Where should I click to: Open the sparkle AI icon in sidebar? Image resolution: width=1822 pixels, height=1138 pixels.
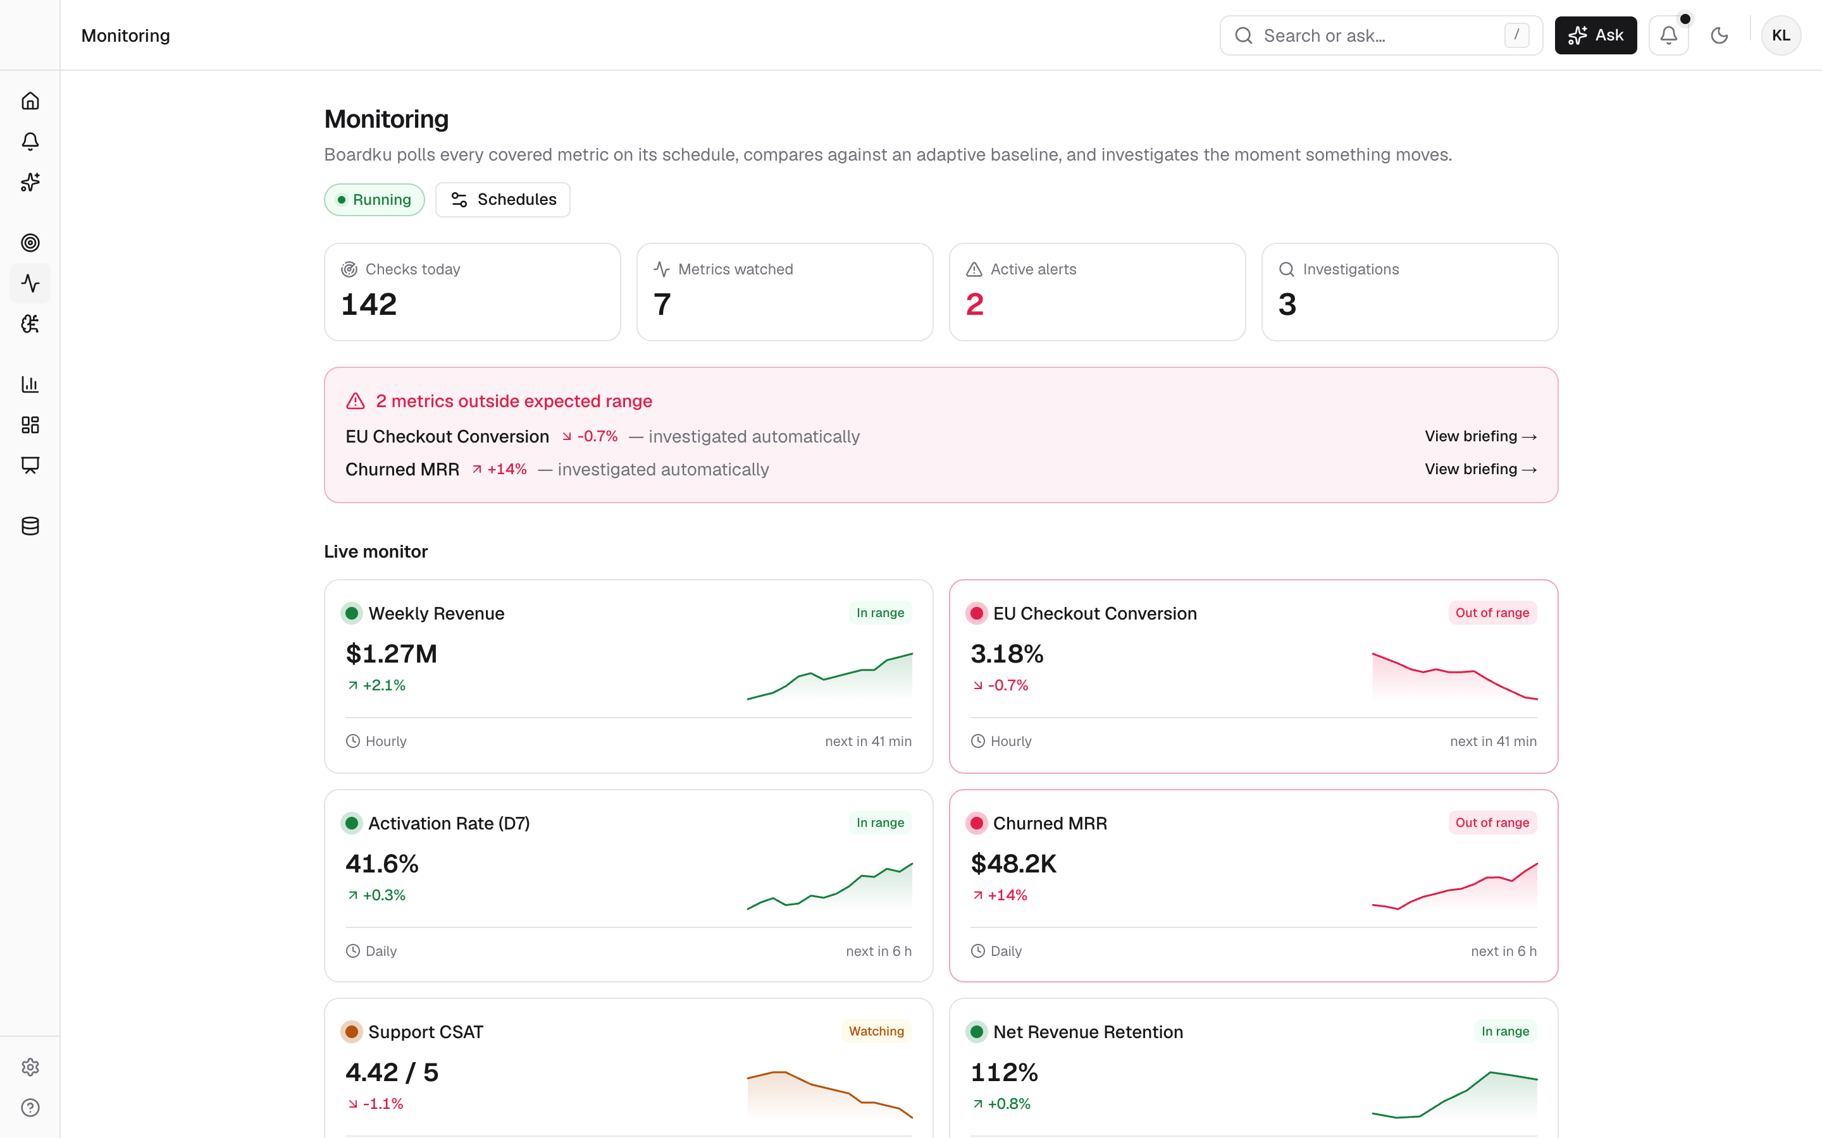[x=30, y=182]
